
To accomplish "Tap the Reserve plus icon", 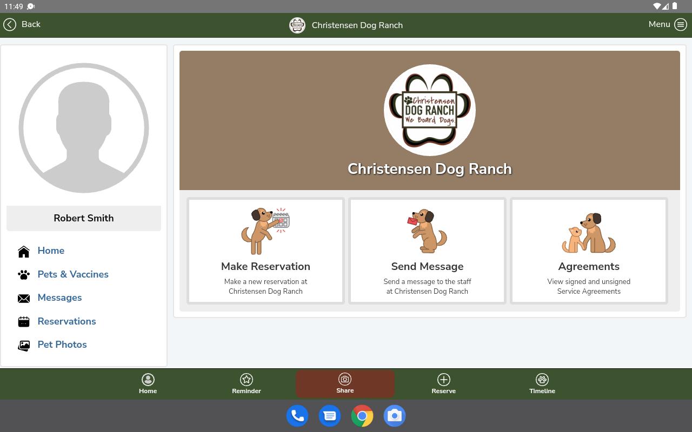I will [444, 380].
